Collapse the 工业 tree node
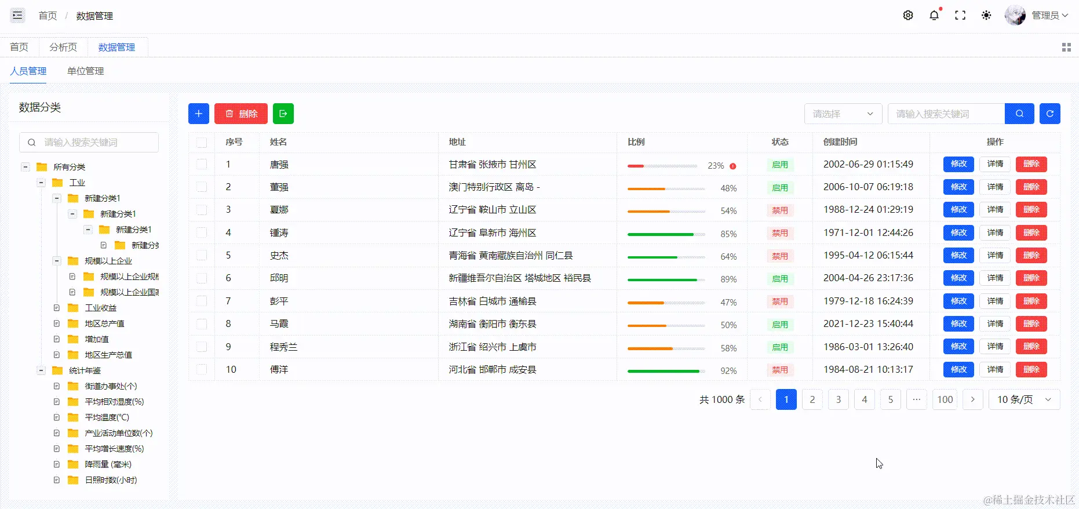Screen dimensions: 1079x509 41,183
